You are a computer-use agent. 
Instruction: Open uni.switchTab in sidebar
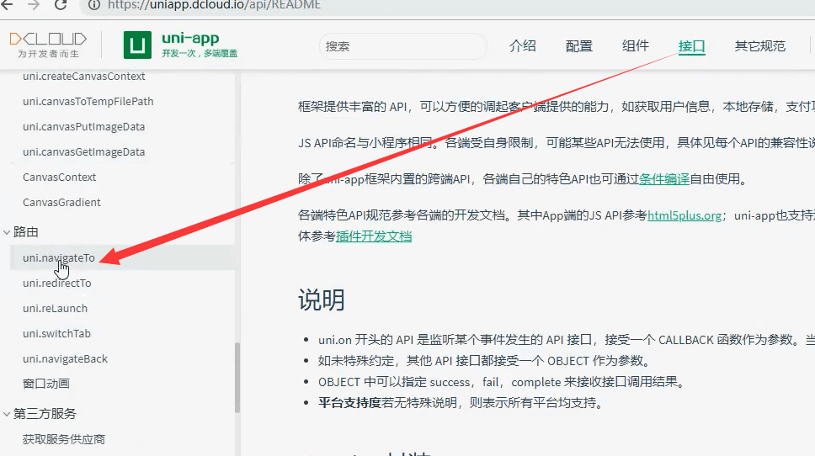point(56,333)
